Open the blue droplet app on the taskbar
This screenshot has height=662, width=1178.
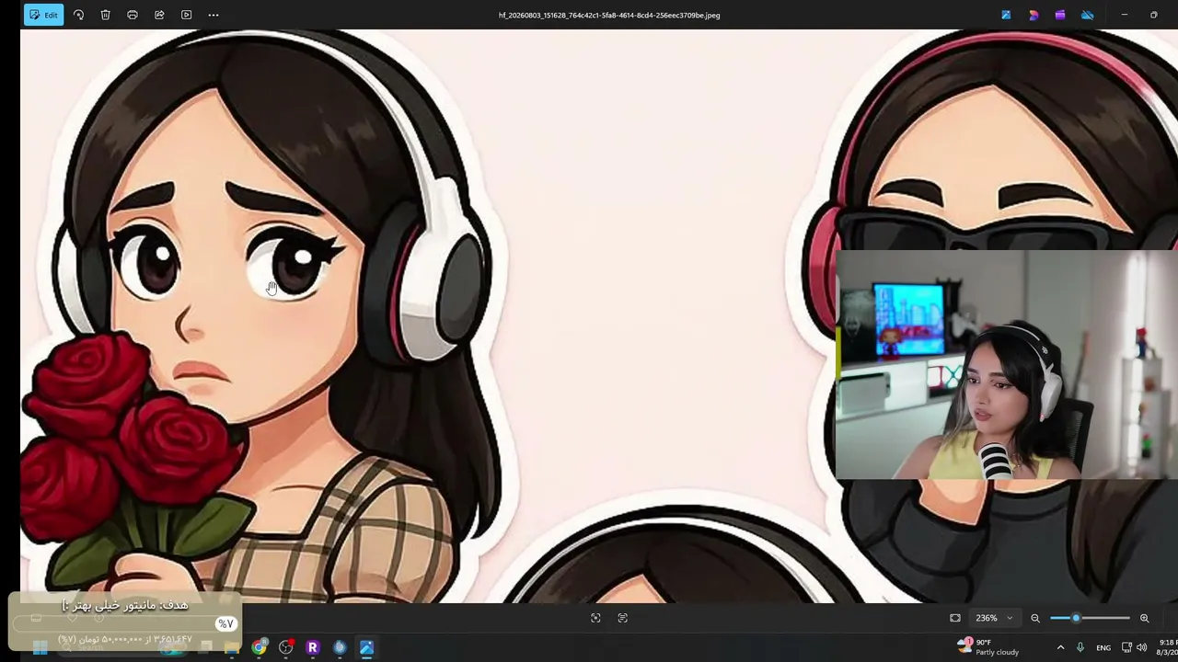click(340, 647)
